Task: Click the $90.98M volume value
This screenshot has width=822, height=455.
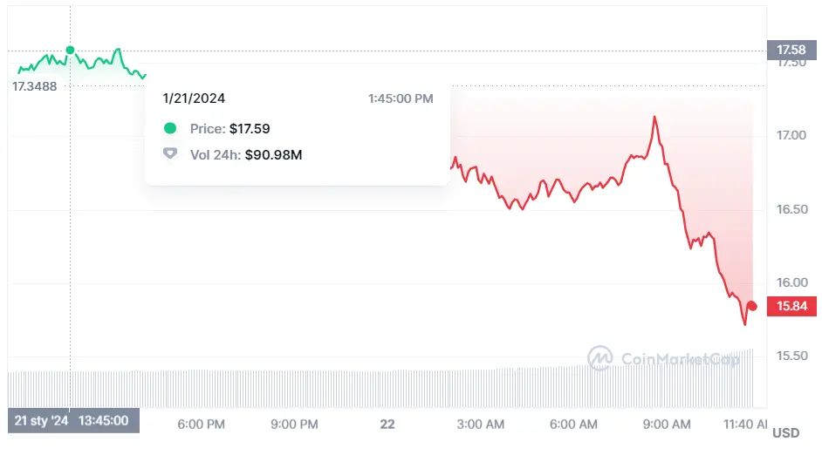Action: point(273,154)
